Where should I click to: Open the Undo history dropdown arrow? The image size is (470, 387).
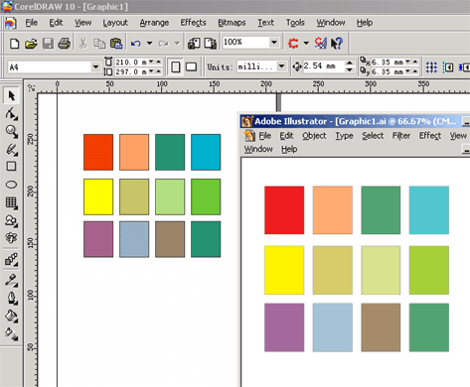150,43
